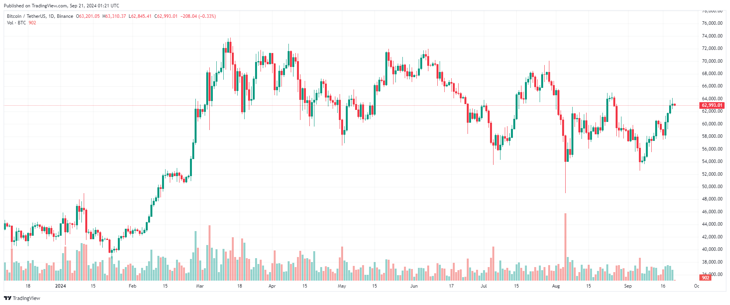Click the TradingView logo icon

tap(7, 298)
